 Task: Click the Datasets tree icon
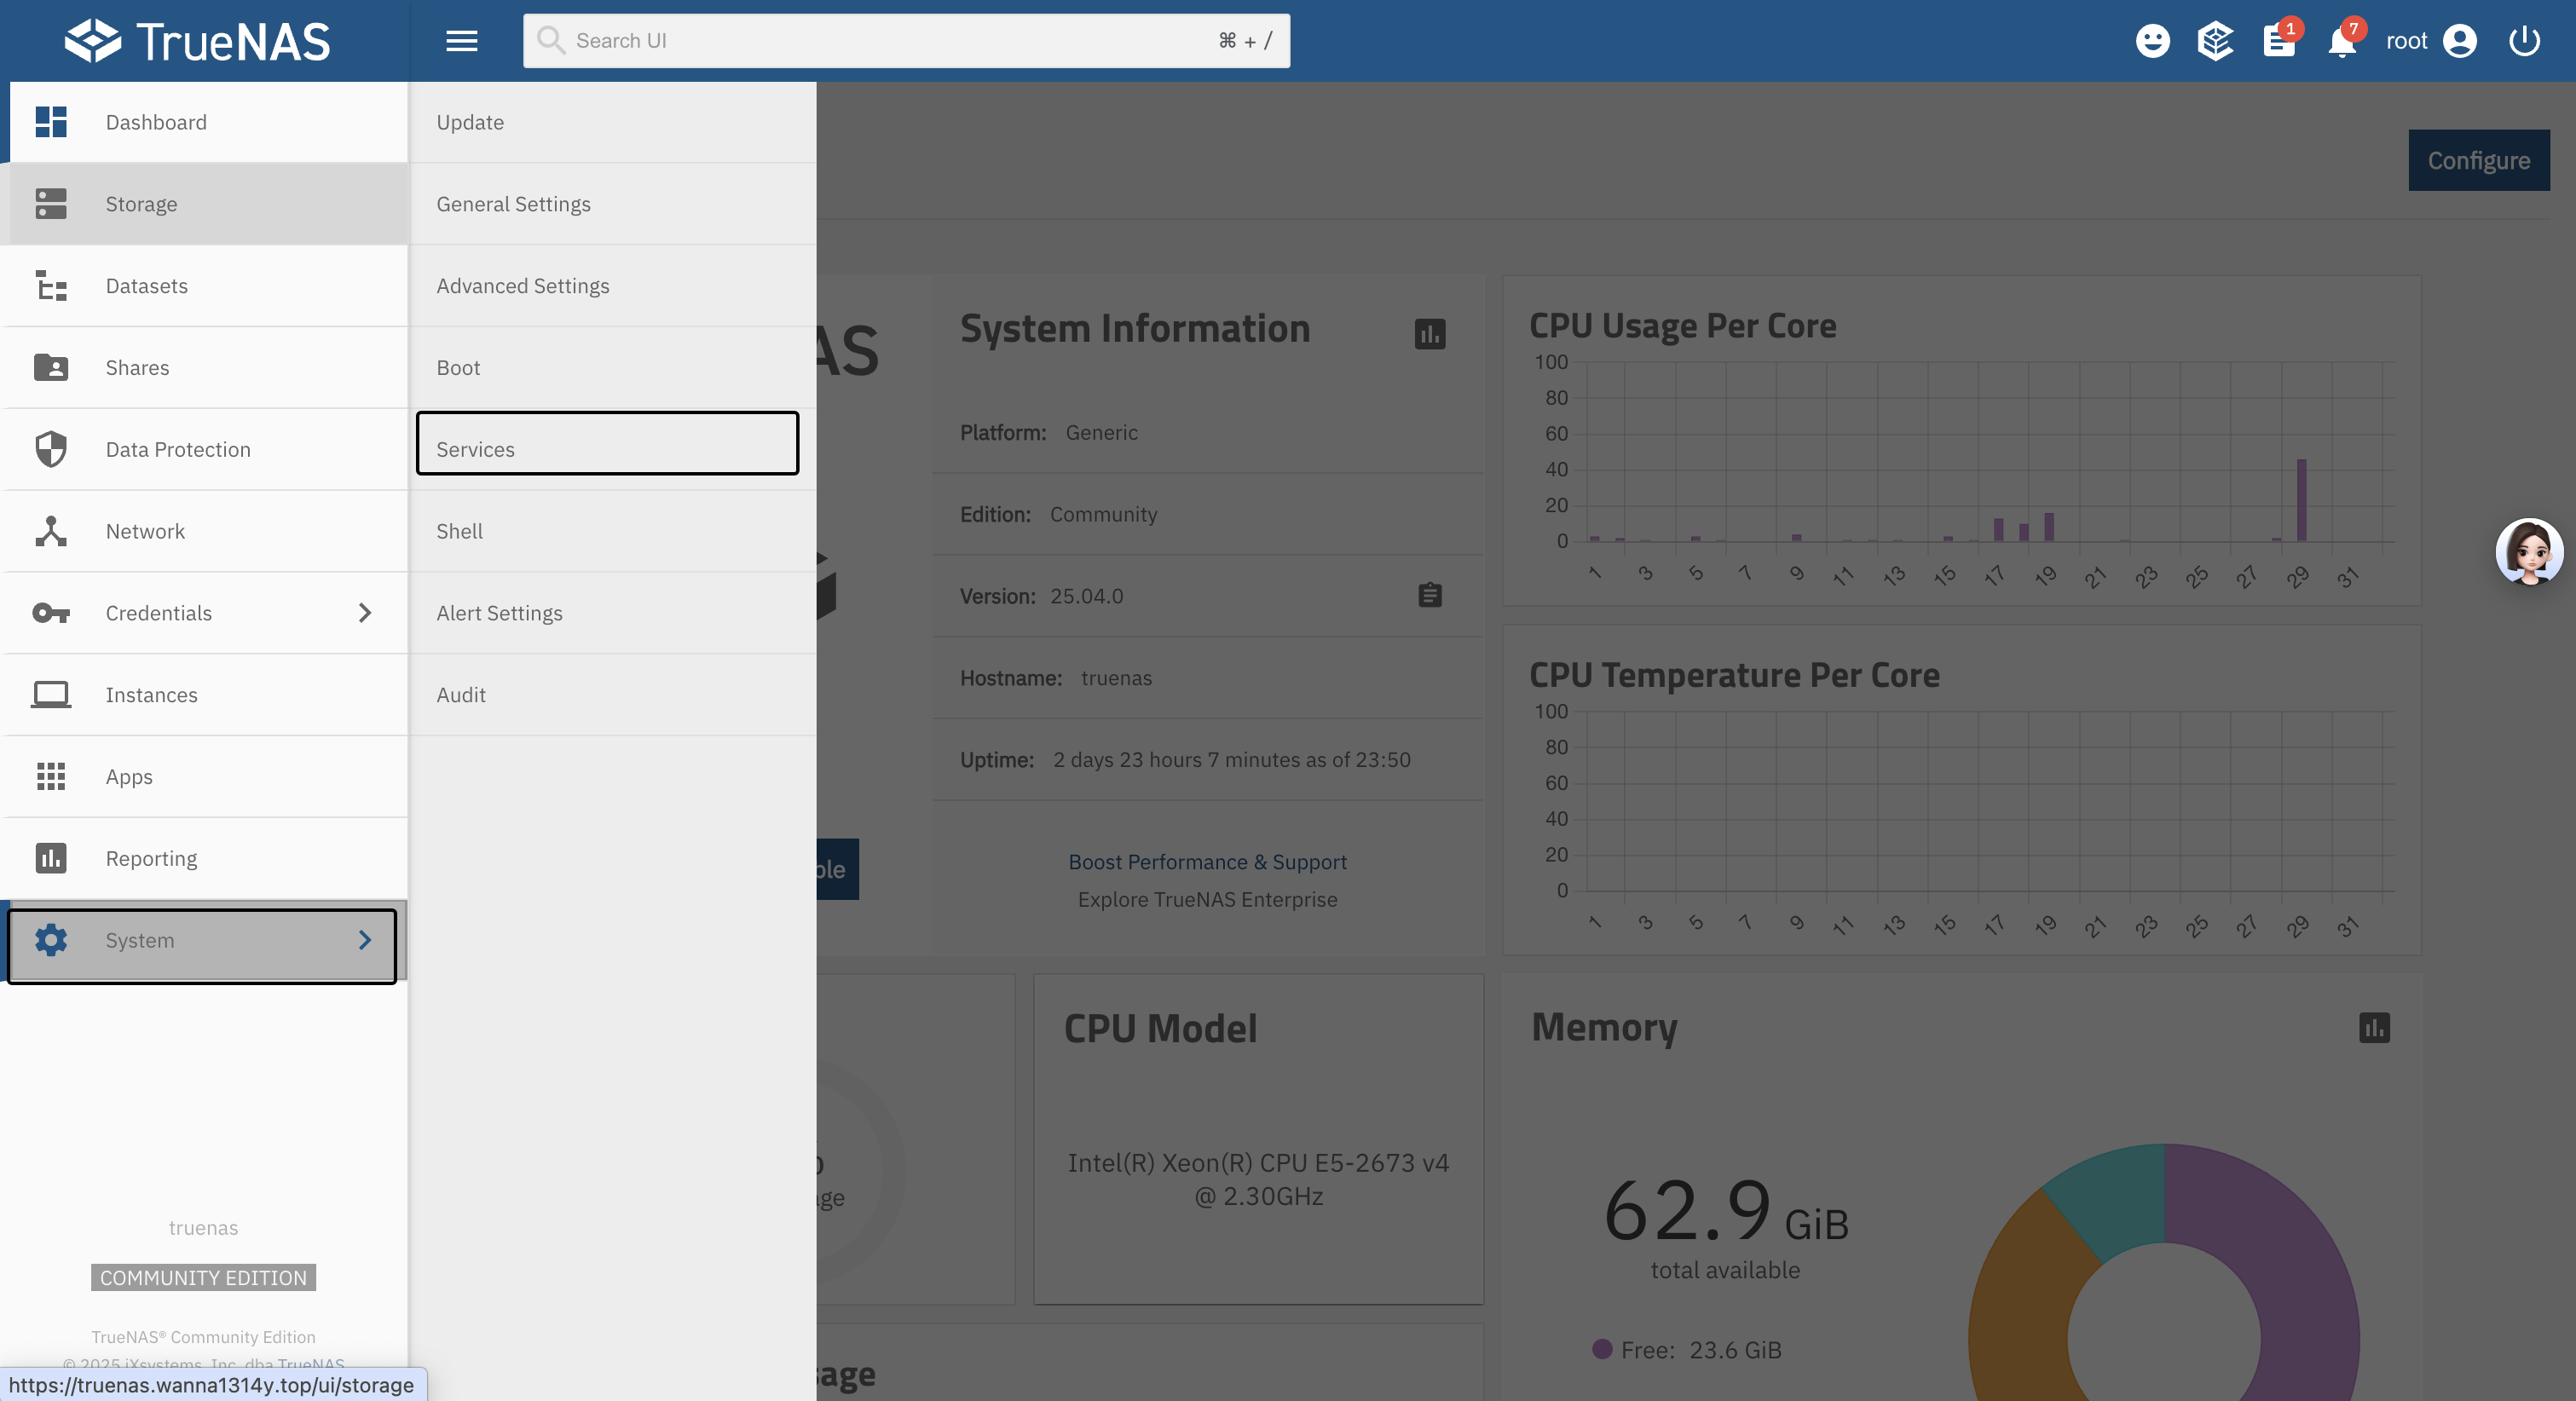coord(51,286)
